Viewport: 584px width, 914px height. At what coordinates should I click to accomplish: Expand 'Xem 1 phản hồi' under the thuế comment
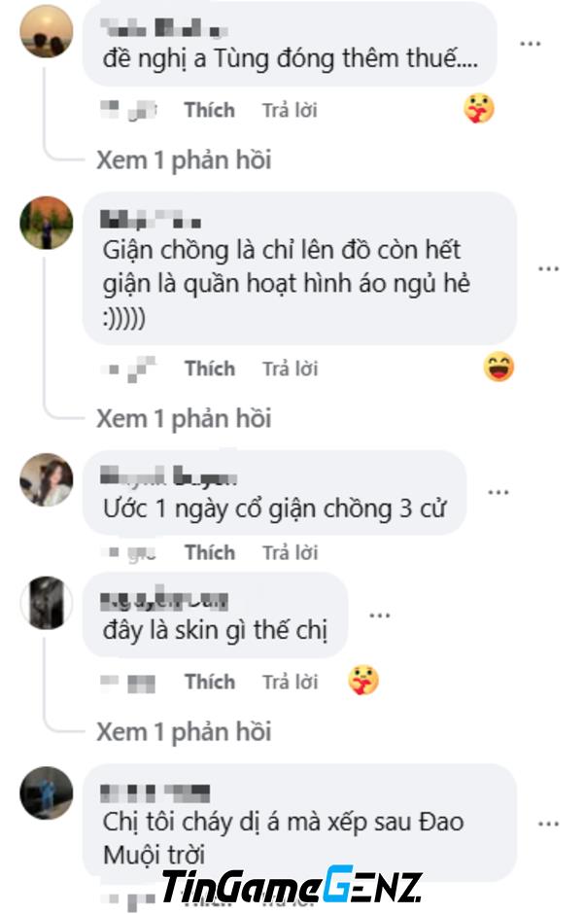tap(184, 159)
